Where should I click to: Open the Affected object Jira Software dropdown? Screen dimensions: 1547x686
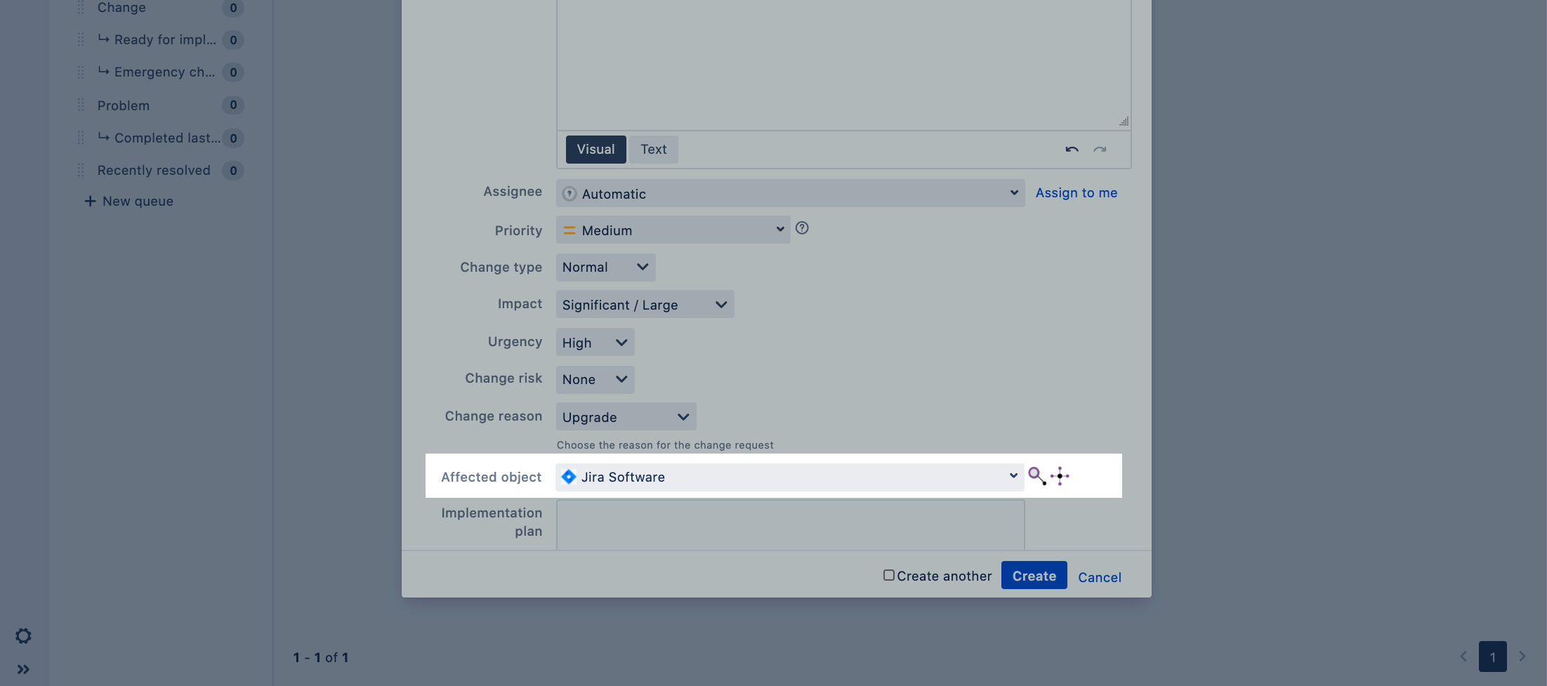(x=789, y=477)
